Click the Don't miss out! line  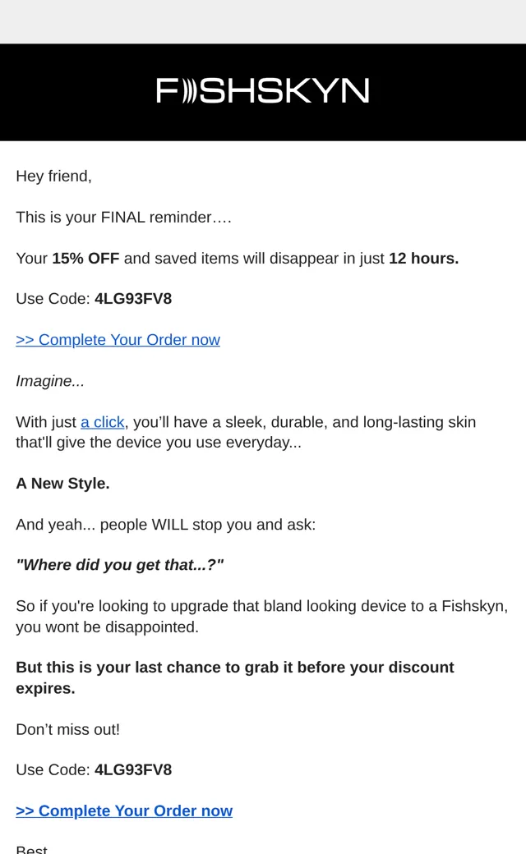(67, 730)
